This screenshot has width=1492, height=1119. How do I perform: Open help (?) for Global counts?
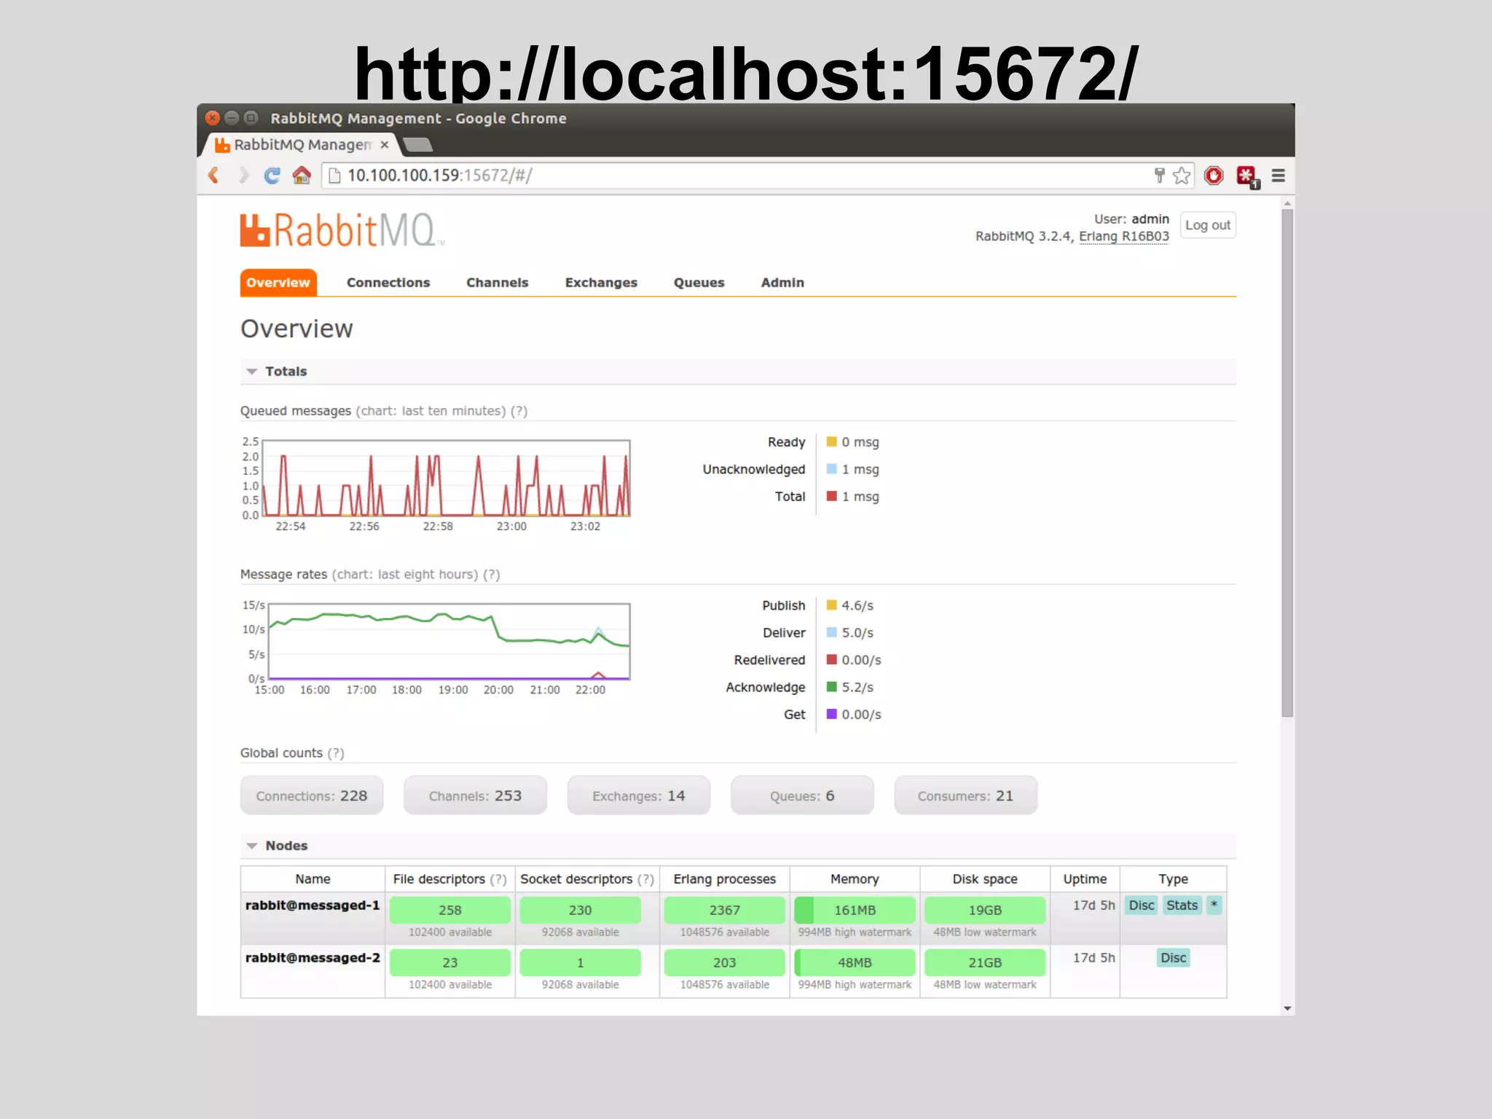336,753
